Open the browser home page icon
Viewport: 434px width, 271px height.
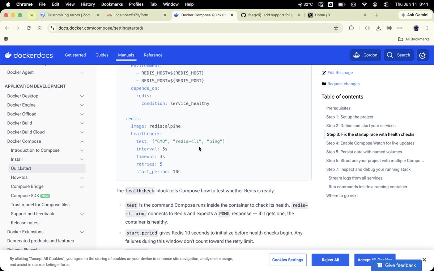pos(39,28)
